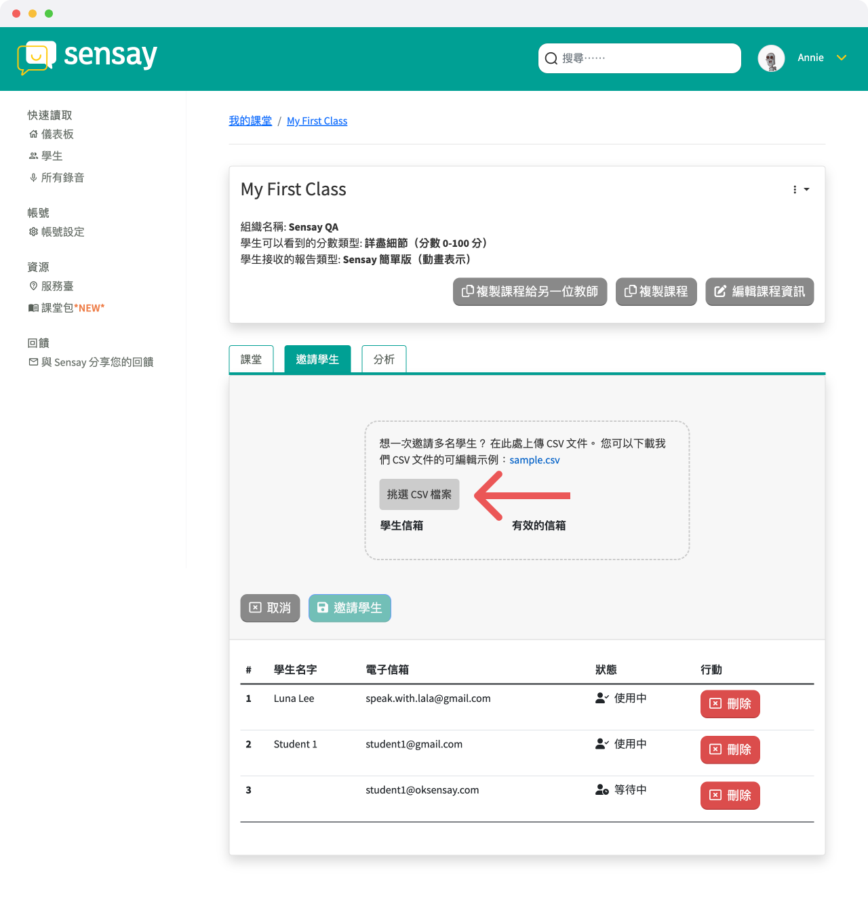Click the macOS yellow minimize dot
Viewport: 868px width, 902px height.
click(33, 14)
